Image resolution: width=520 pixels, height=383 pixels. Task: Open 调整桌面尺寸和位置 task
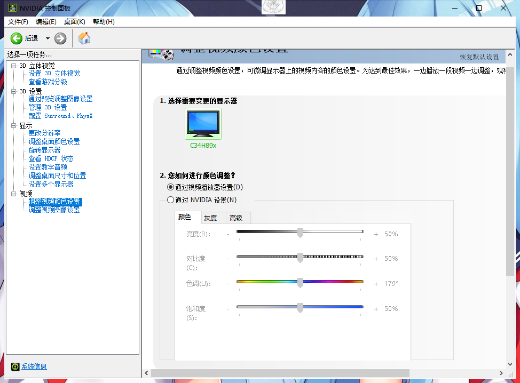pyautogui.click(x=57, y=175)
